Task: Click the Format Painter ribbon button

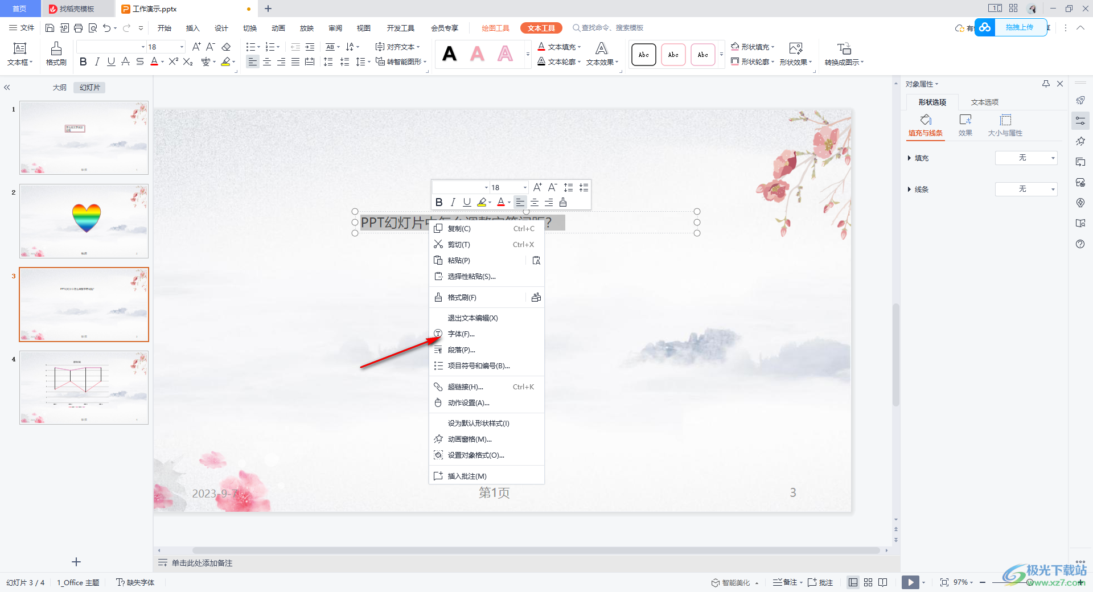Action: click(x=56, y=54)
